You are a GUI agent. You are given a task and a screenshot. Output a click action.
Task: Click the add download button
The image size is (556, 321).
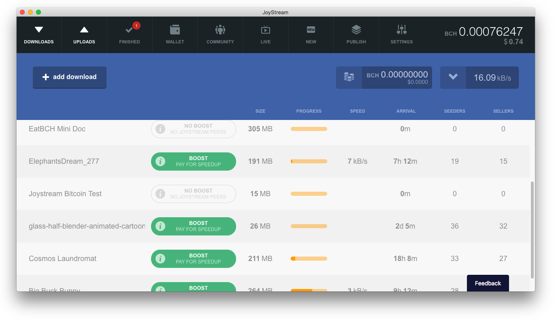click(70, 77)
